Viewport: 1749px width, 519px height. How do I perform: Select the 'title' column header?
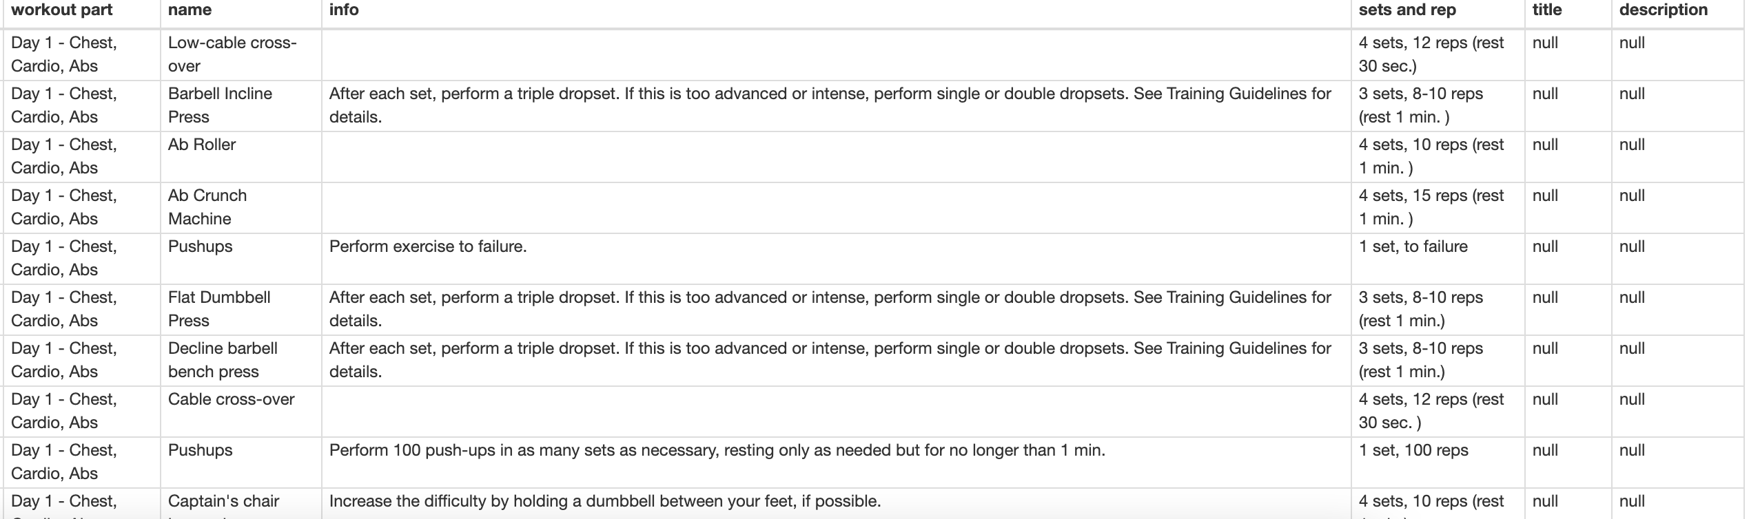pyautogui.click(x=1546, y=10)
